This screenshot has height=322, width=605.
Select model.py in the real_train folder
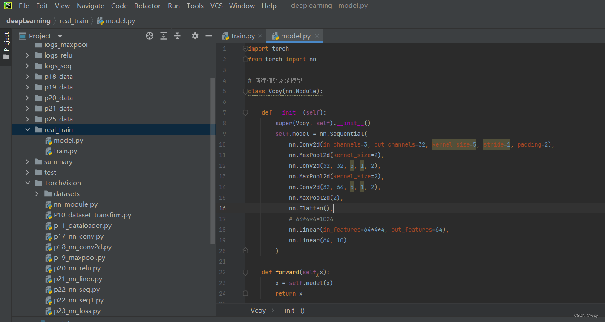[x=68, y=141]
